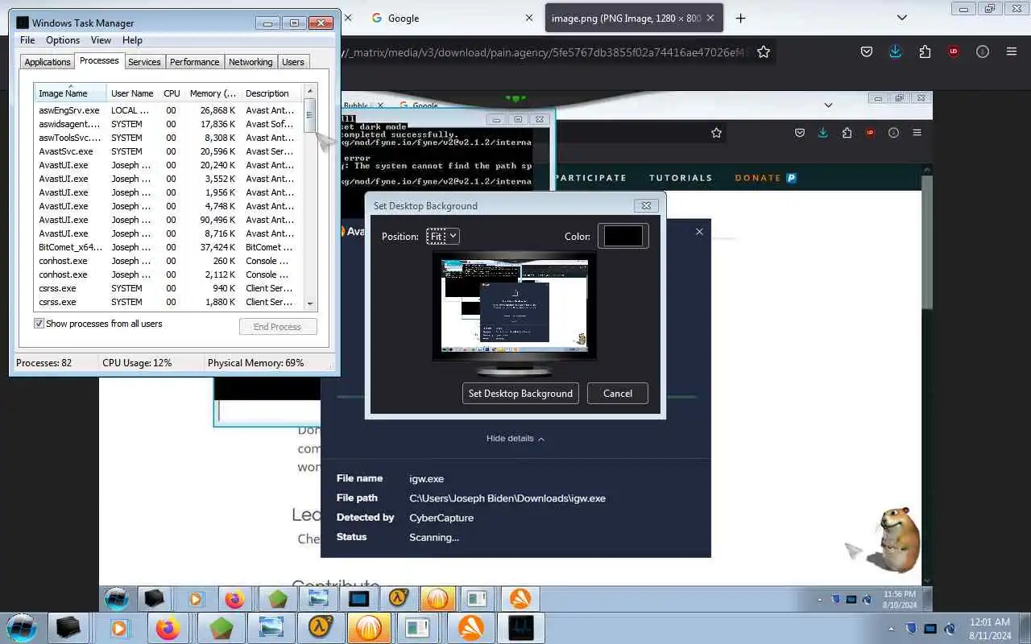This screenshot has width=1031, height=644.
Task: Switch to the Applications tab
Action: 48,62
